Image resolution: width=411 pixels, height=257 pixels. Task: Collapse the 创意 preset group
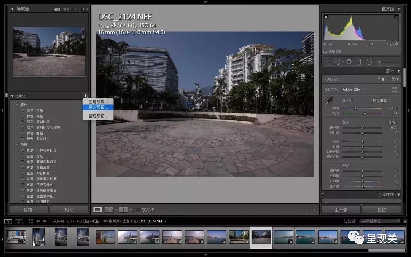(18, 145)
